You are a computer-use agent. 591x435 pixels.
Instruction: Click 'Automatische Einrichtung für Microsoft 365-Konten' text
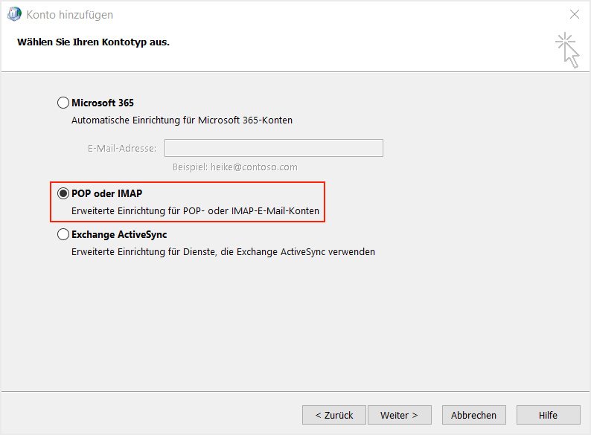click(x=182, y=120)
